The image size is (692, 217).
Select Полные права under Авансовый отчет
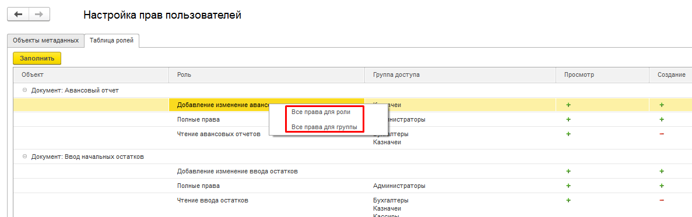tap(198, 119)
